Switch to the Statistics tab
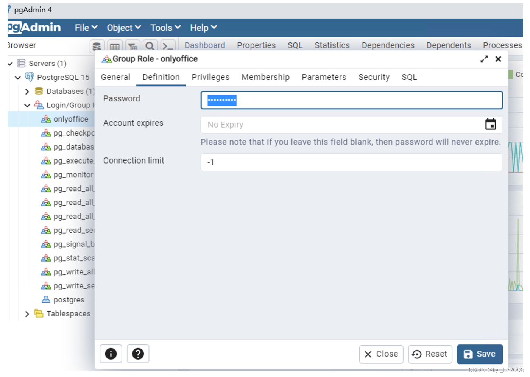 pyautogui.click(x=332, y=45)
